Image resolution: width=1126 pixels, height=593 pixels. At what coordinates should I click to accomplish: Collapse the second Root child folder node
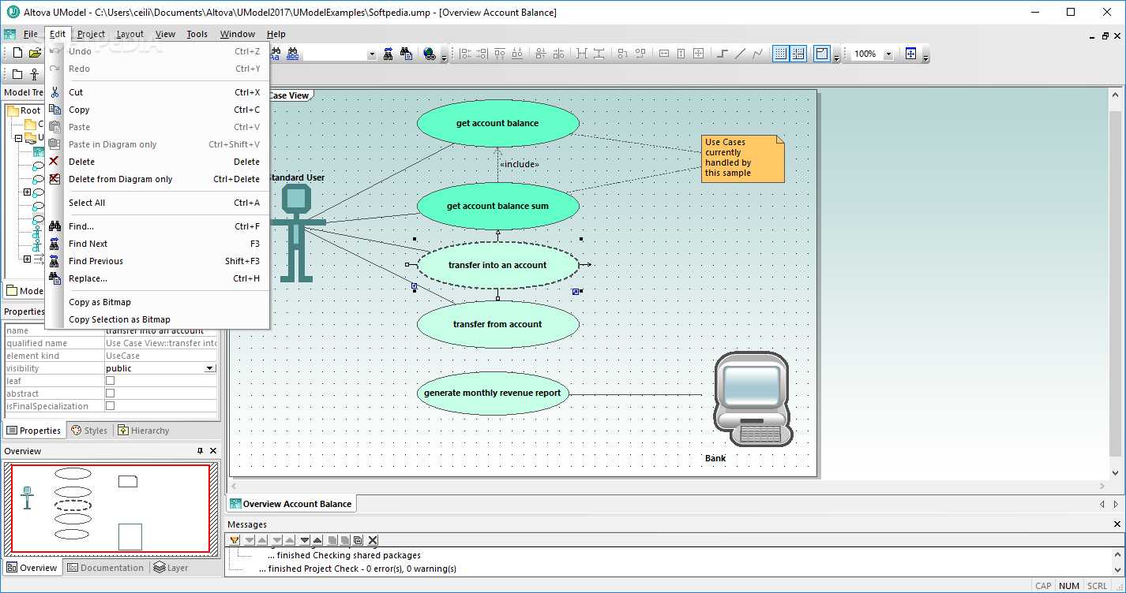tap(19, 137)
